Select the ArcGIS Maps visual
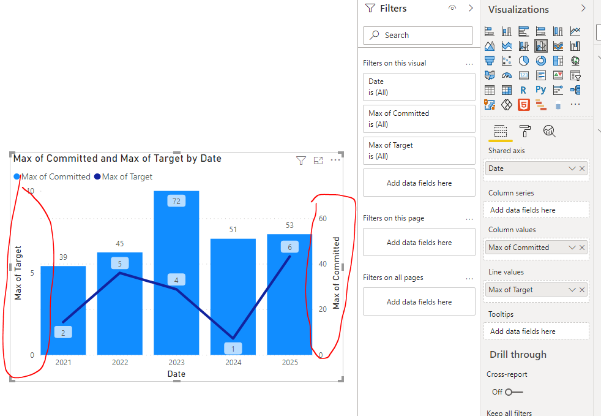 (490, 105)
